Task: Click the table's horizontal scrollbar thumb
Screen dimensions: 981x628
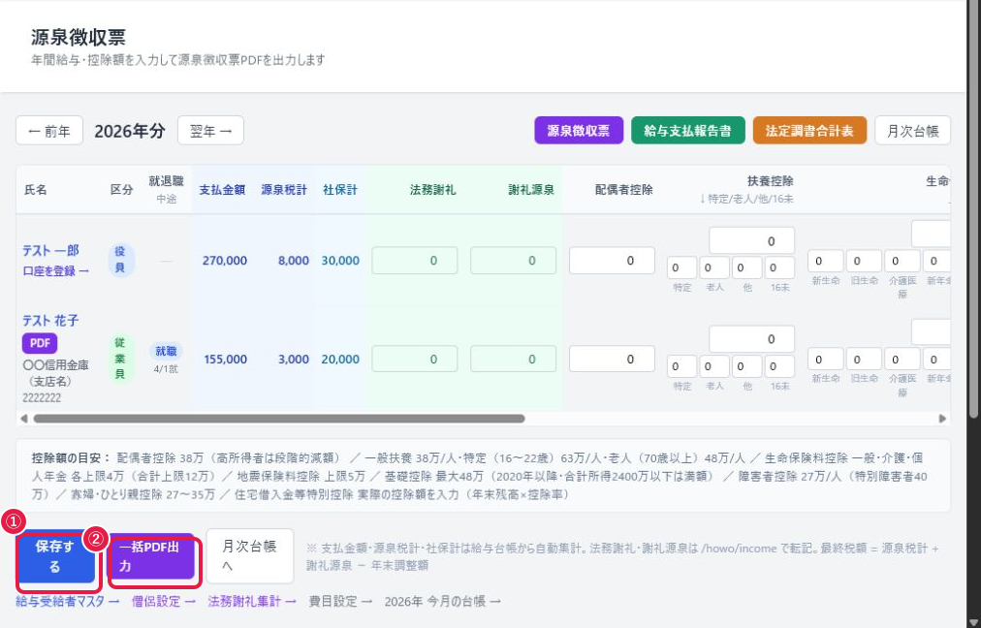Action: pyautogui.click(x=279, y=419)
